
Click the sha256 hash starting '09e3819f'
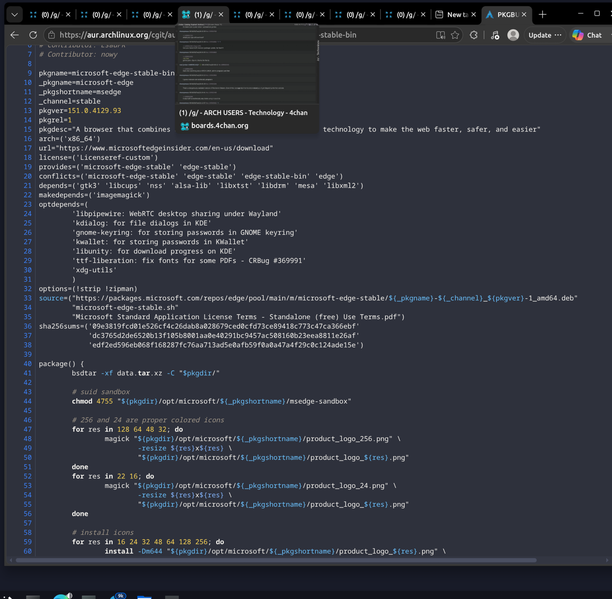(x=224, y=326)
